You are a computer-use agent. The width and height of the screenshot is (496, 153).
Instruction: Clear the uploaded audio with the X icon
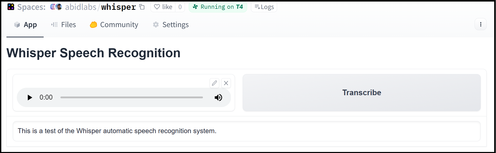point(226,83)
